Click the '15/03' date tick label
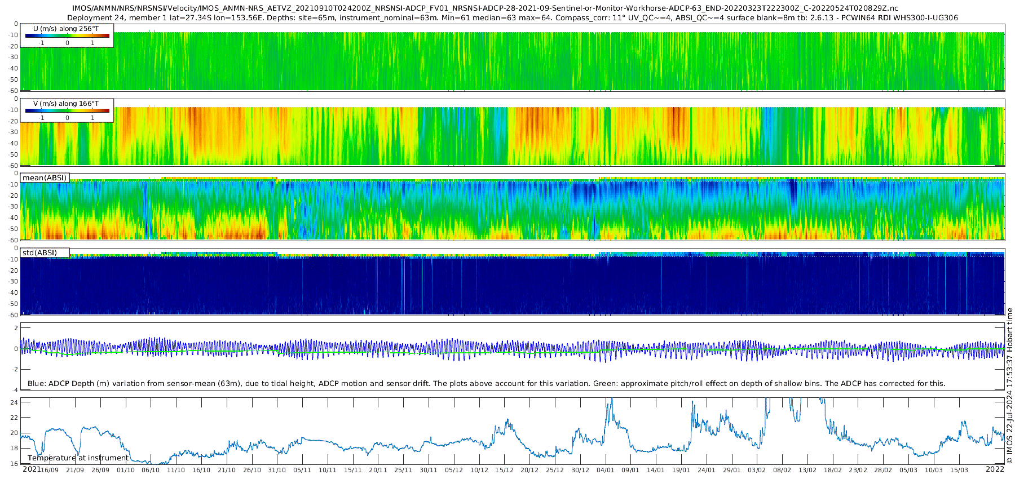The width and height of the screenshot is (1015, 479). tap(959, 470)
